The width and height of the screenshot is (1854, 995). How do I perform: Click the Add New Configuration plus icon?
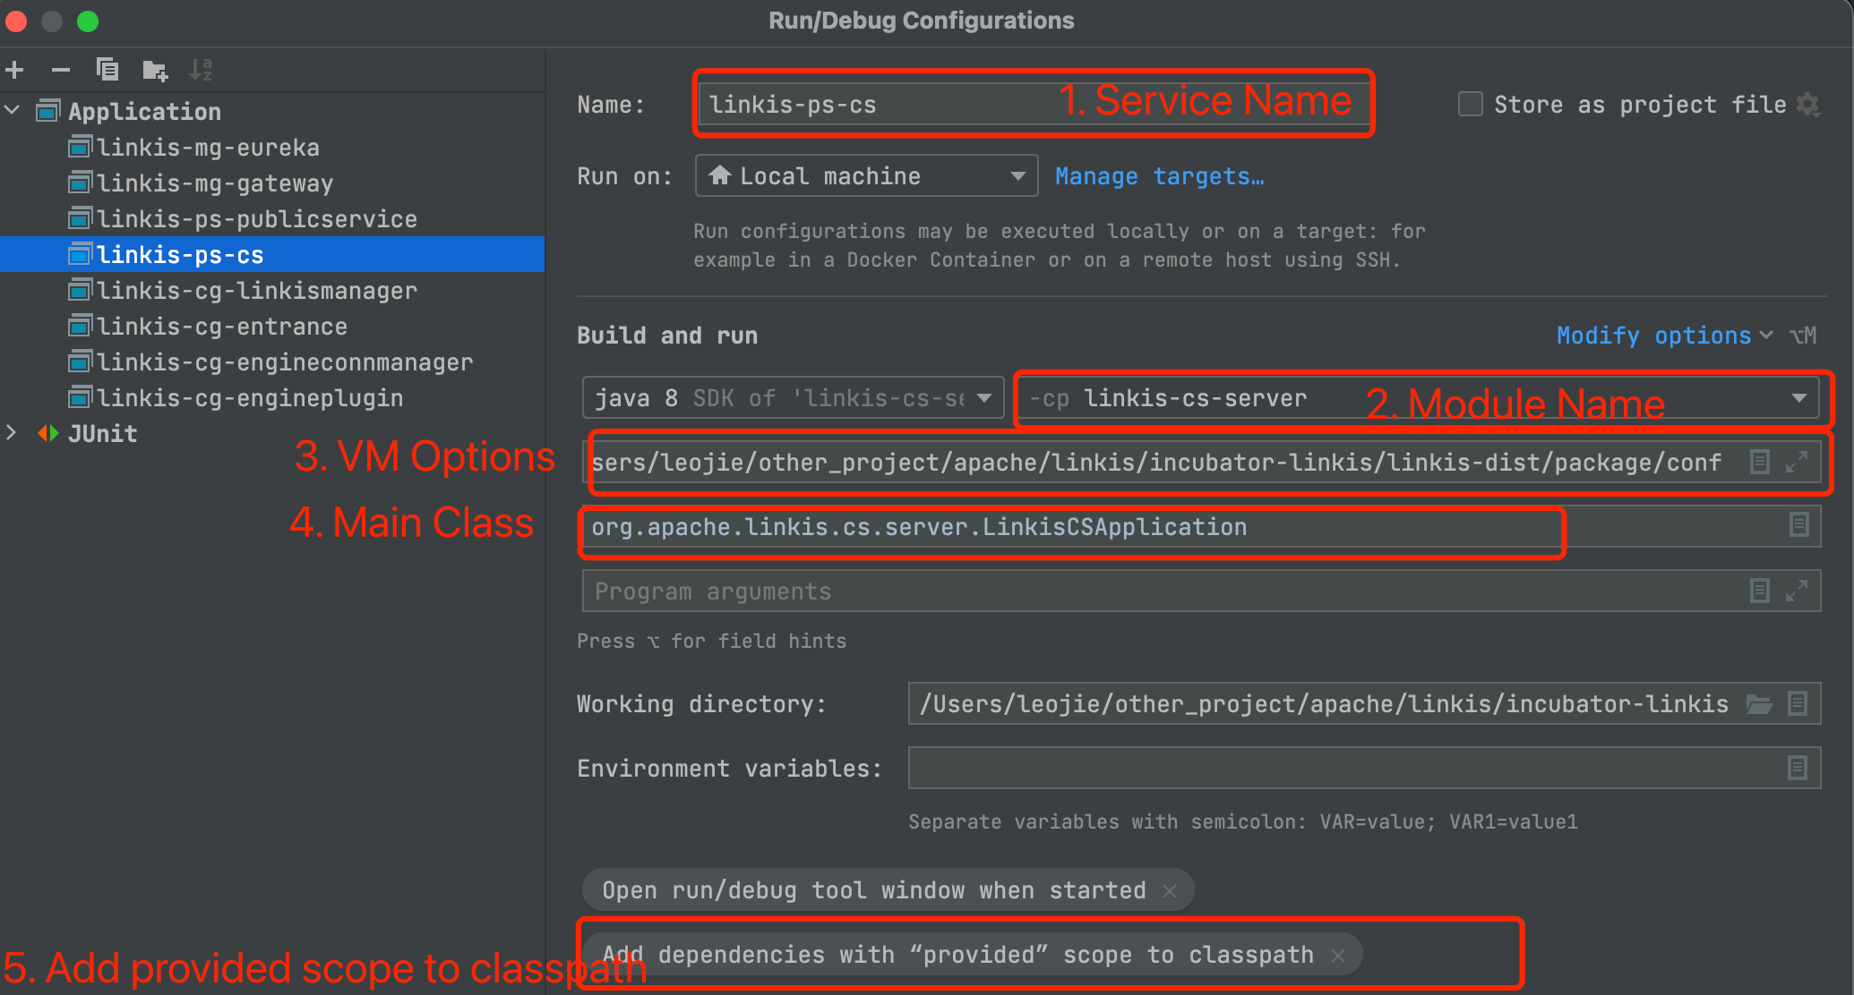(15, 69)
